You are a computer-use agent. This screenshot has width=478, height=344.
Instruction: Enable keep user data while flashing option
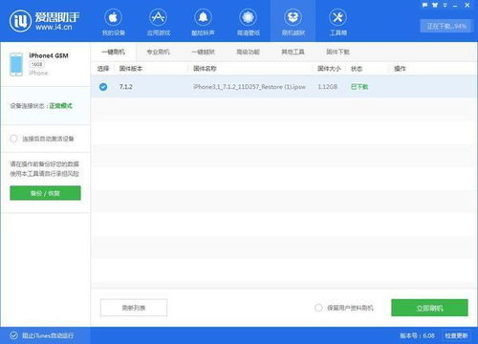[x=318, y=308]
